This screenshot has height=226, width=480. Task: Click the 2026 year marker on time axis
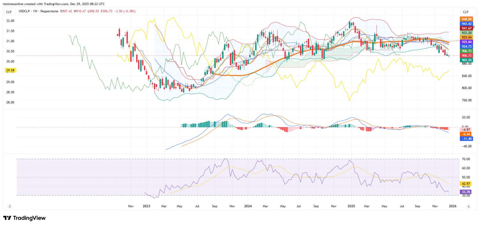click(453, 206)
